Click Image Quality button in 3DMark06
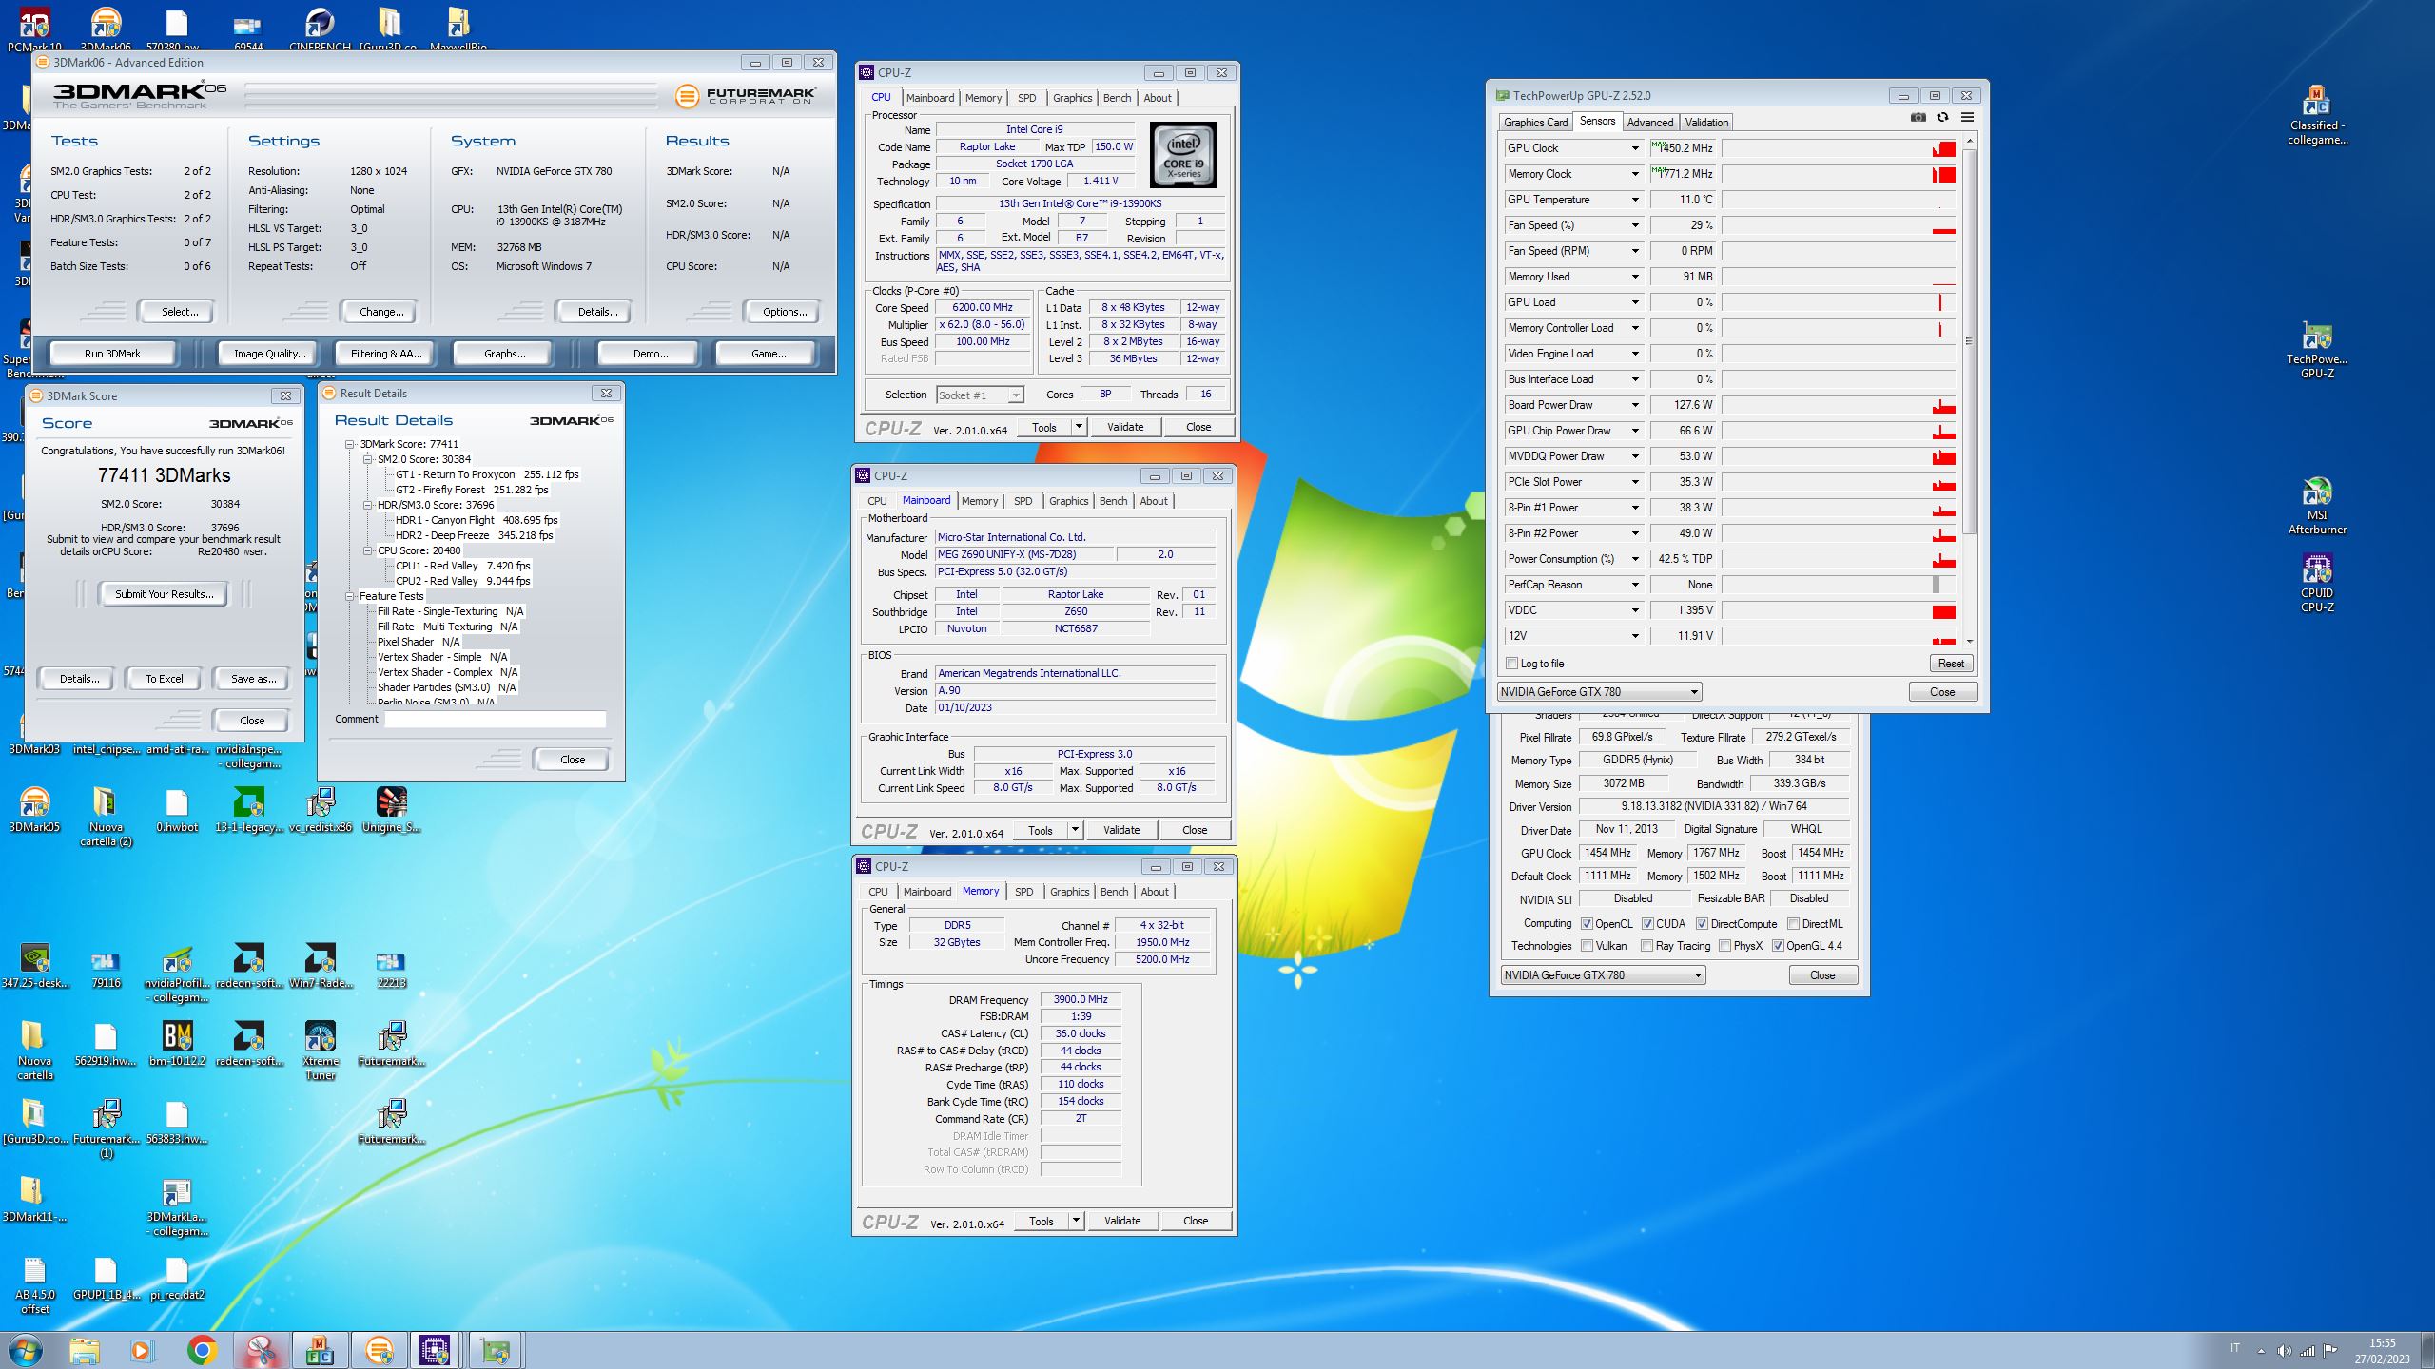This screenshot has width=2435, height=1369. (270, 354)
